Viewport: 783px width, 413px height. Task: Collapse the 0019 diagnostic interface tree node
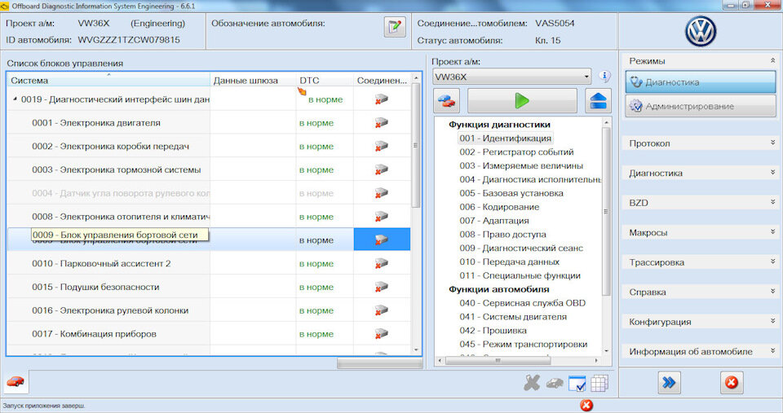(15, 99)
